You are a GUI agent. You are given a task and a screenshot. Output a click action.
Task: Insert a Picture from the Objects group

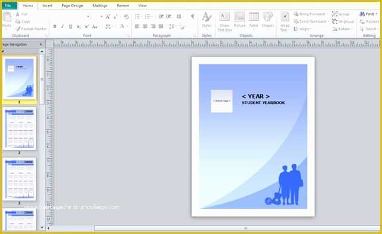coord(239,20)
